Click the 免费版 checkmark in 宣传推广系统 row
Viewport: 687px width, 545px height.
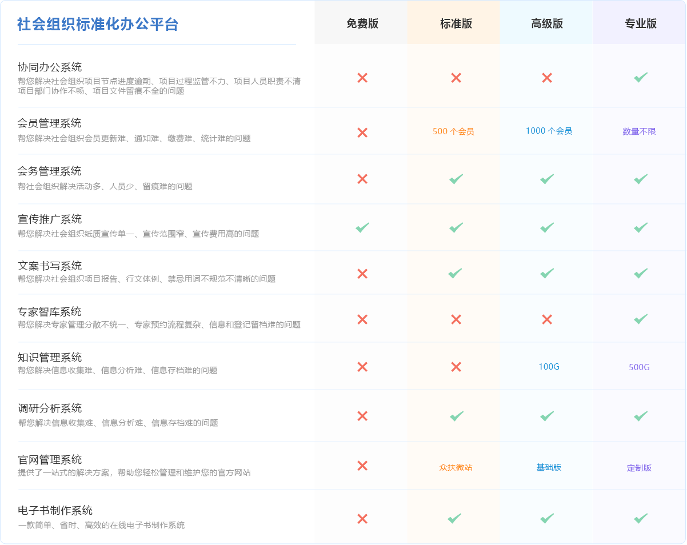tap(362, 226)
